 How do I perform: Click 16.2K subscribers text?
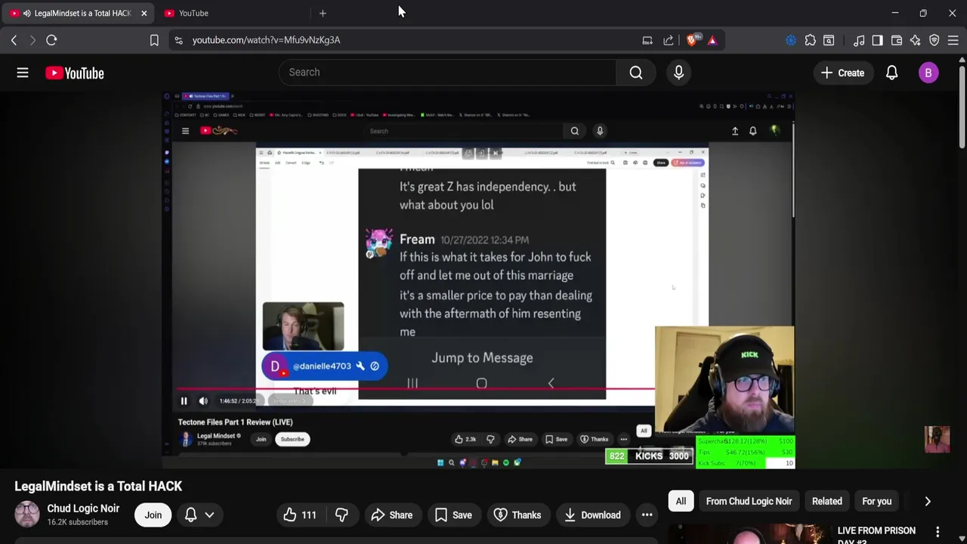click(77, 522)
